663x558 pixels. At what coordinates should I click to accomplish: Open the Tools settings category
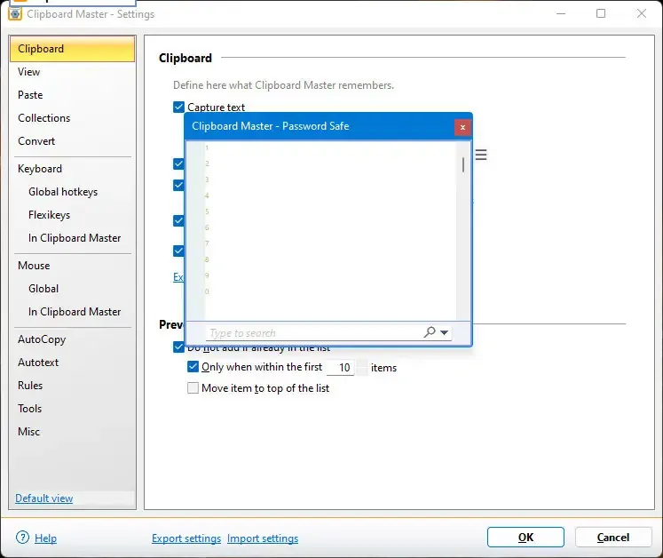coord(72,409)
